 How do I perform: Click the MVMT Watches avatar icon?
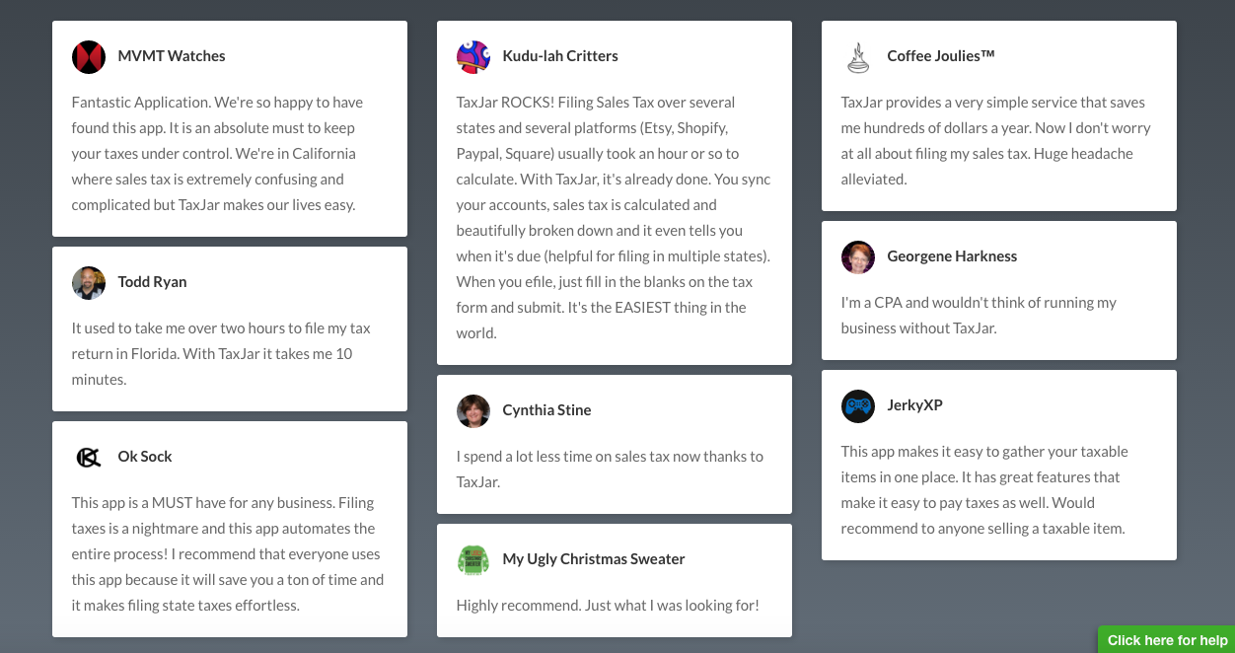[89, 56]
